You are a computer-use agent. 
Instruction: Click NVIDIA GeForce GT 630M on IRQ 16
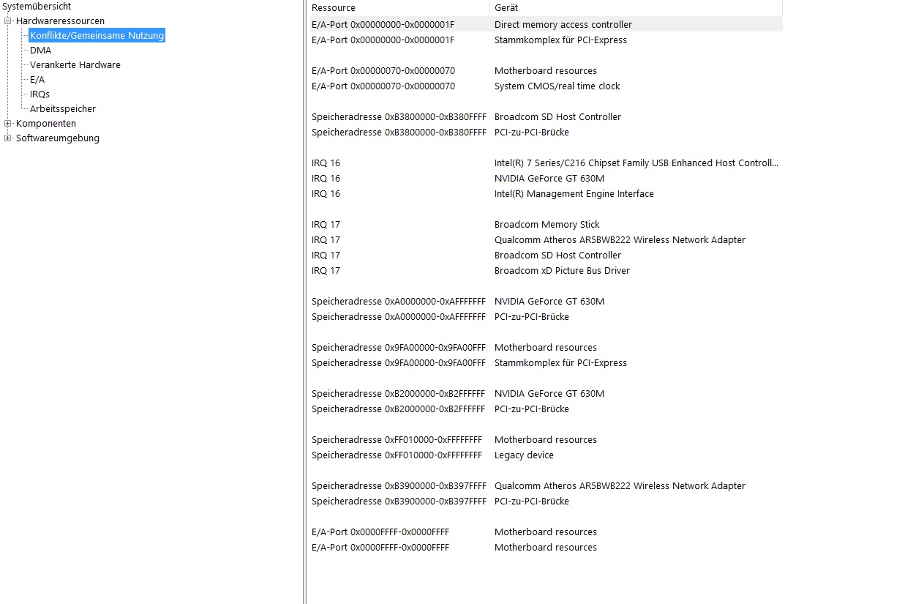546,179
